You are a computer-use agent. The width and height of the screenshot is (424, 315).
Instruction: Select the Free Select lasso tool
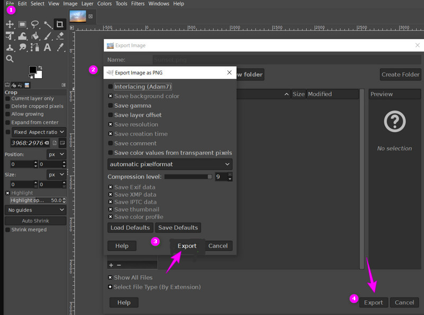point(35,24)
